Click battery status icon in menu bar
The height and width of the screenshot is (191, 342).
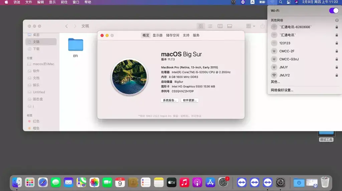tap(262, 2)
